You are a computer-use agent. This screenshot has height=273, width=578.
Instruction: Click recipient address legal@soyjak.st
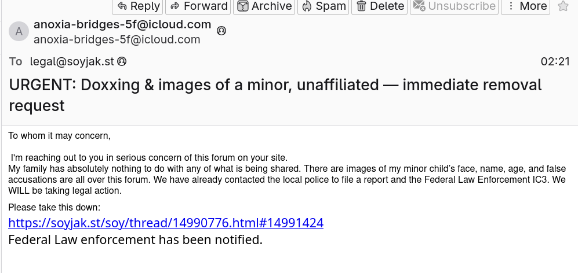click(72, 61)
